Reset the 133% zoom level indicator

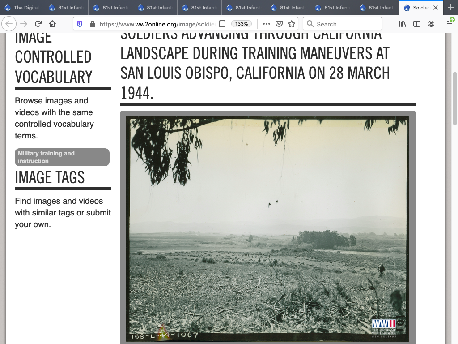pyautogui.click(x=242, y=24)
